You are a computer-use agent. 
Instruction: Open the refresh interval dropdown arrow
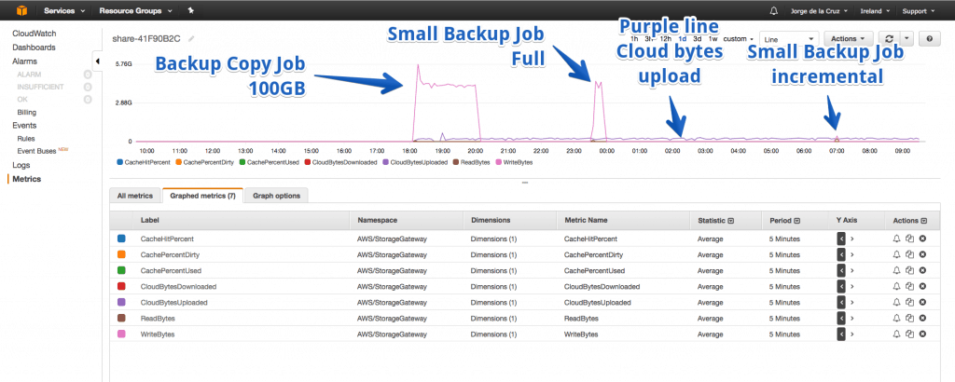point(907,38)
